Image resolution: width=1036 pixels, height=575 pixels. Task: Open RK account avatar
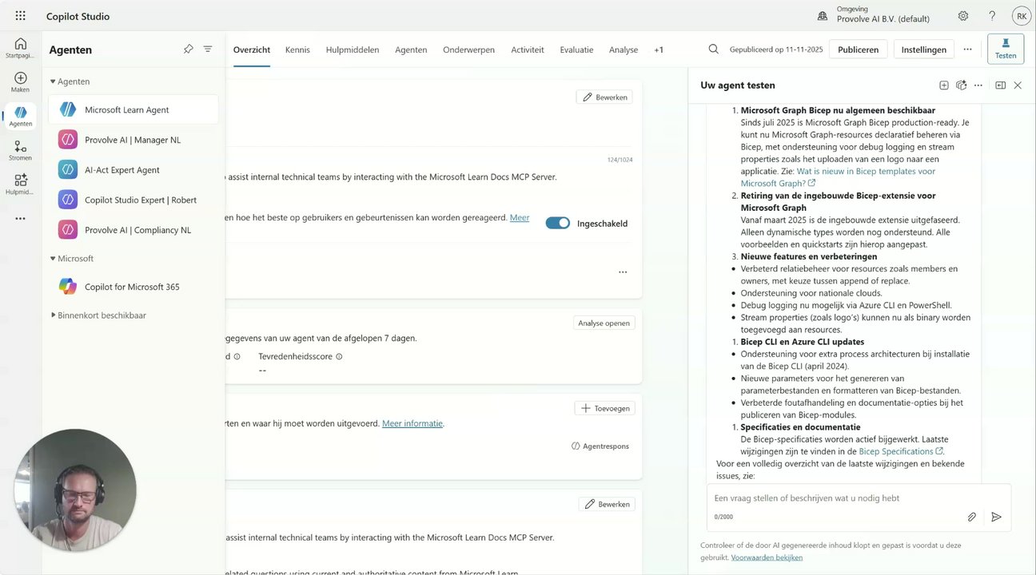[x=1022, y=16]
